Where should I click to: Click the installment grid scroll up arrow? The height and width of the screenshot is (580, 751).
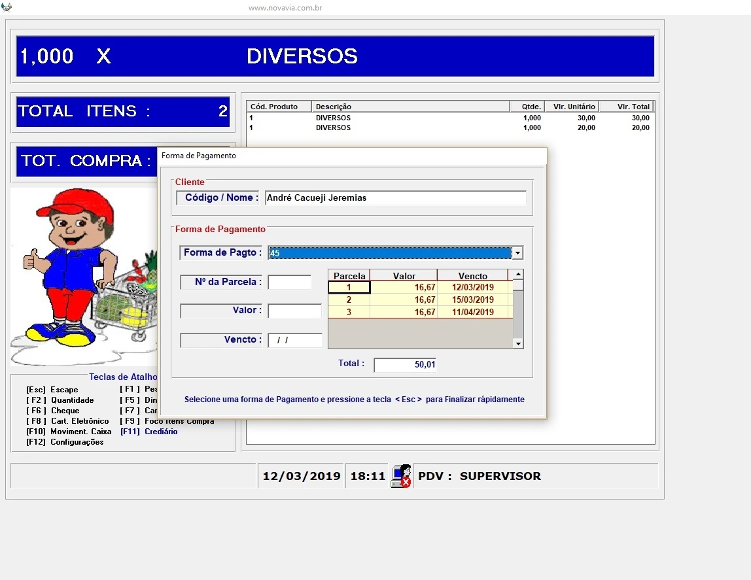518,275
